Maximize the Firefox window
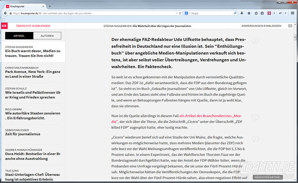Image resolution: width=298 pixels, height=183 pixels. click(285, 2)
